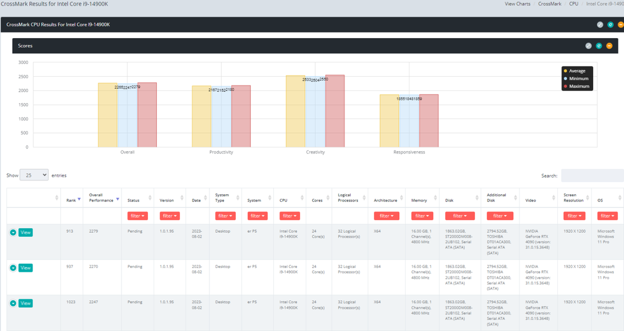The image size is (624, 331).
Task: Sort table by Version column
Action: (x=170, y=198)
